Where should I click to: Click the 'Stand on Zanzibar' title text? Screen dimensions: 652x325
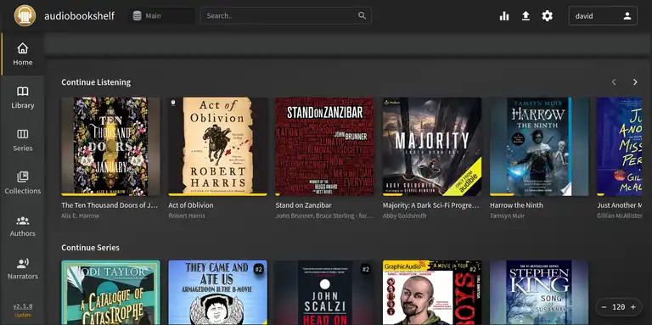304,205
